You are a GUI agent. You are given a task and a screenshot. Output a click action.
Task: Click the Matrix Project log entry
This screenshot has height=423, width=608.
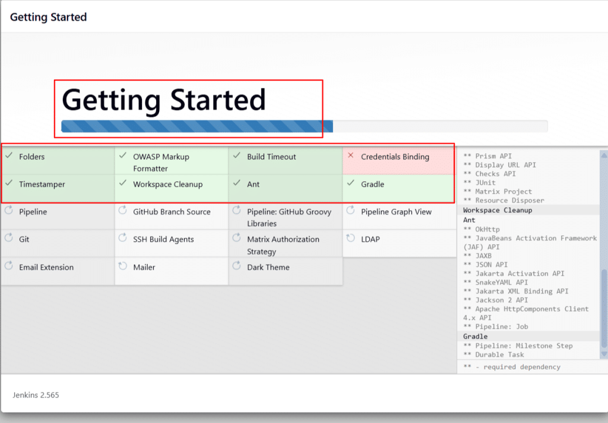(x=498, y=191)
